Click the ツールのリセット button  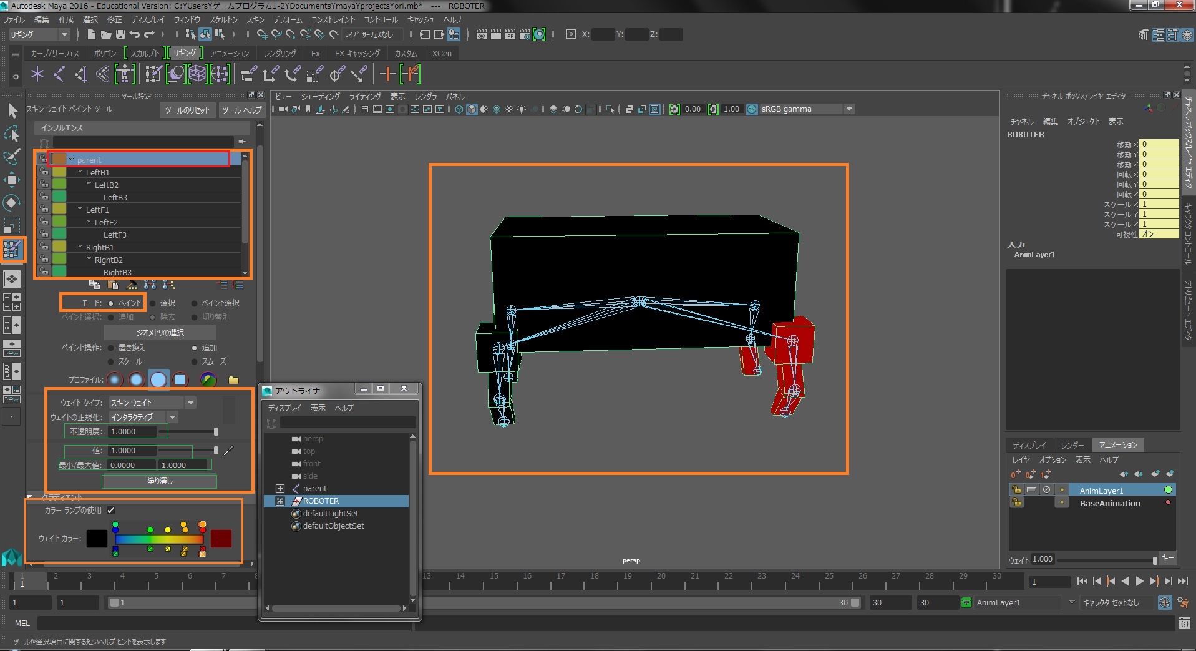click(x=187, y=110)
